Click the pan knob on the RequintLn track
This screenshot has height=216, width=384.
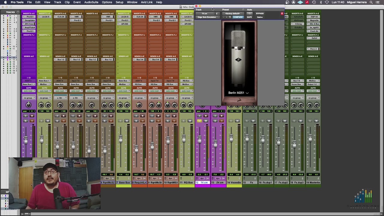(139, 105)
